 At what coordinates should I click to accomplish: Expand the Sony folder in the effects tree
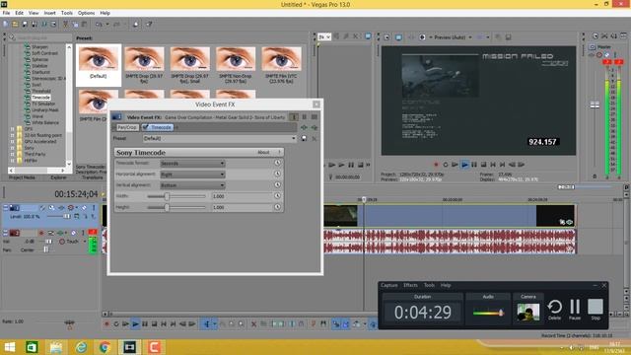pos(13,148)
